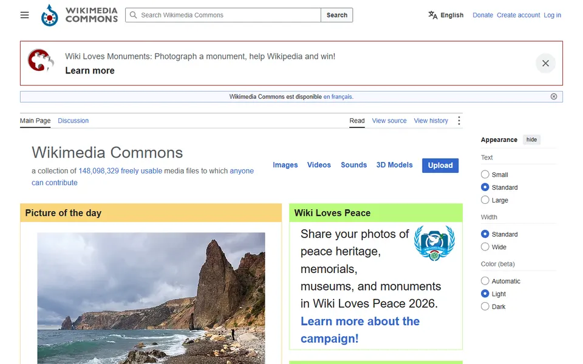Select Large text size

pos(485,200)
